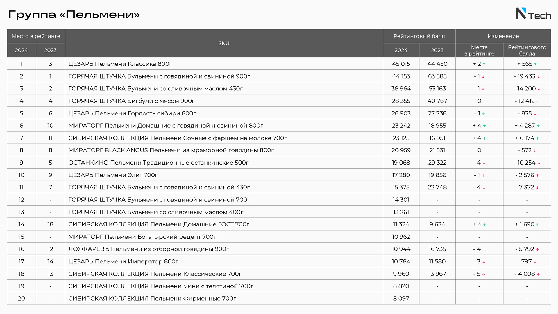The image size is (558, 314).
Task: Click the N Tech logo
Action: pos(533,14)
